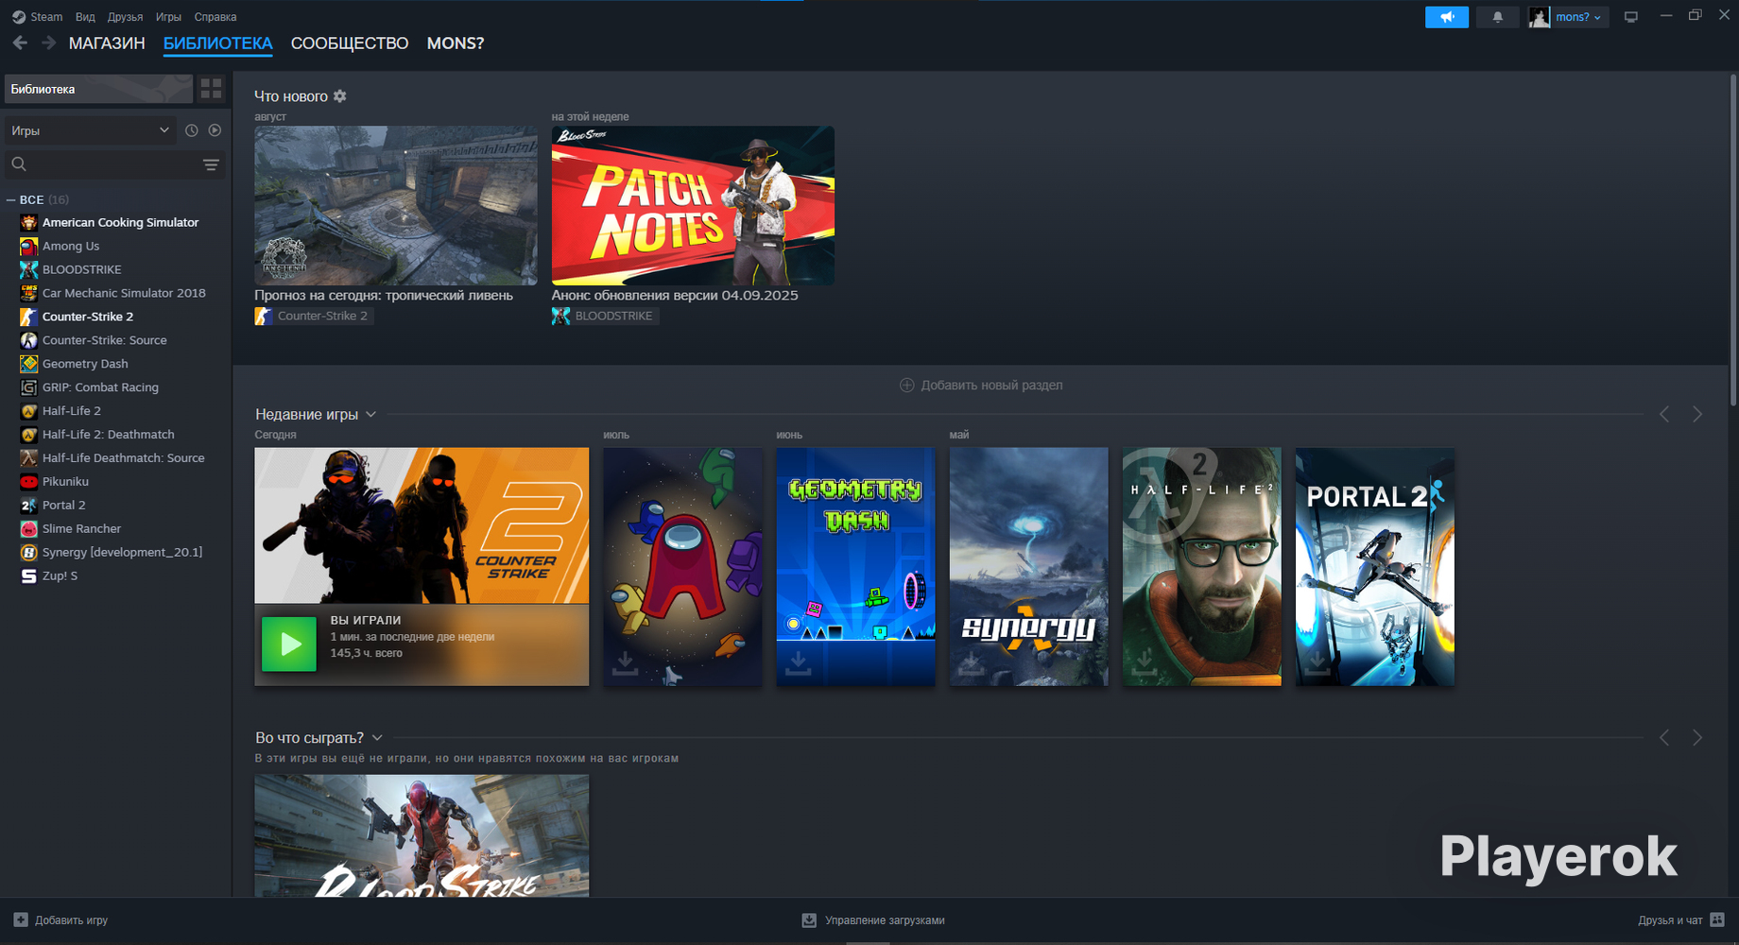
Task: Select the Pikuniku game icon
Action: (29, 482)
